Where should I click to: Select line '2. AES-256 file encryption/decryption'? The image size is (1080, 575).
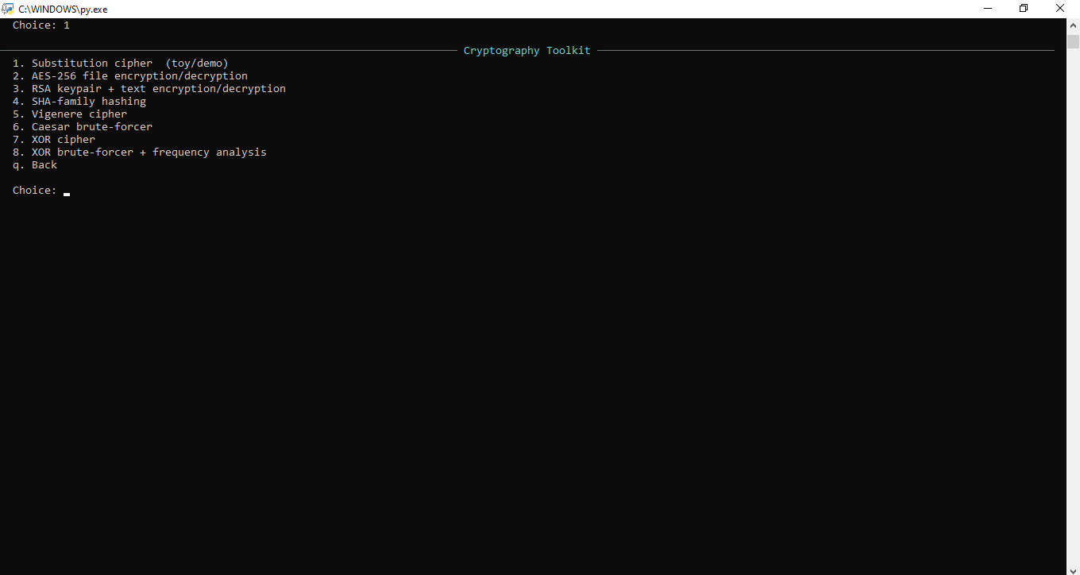point(130,76)
